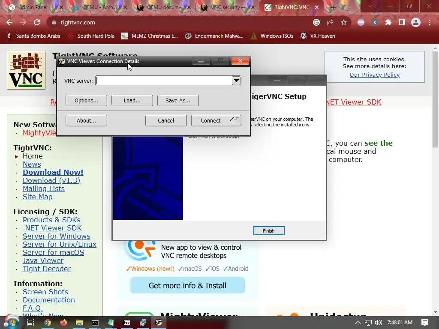Open Santa Bombs Arabs bookmark
Viewport: 439px width, 329px height.
(x=33, y=36)
